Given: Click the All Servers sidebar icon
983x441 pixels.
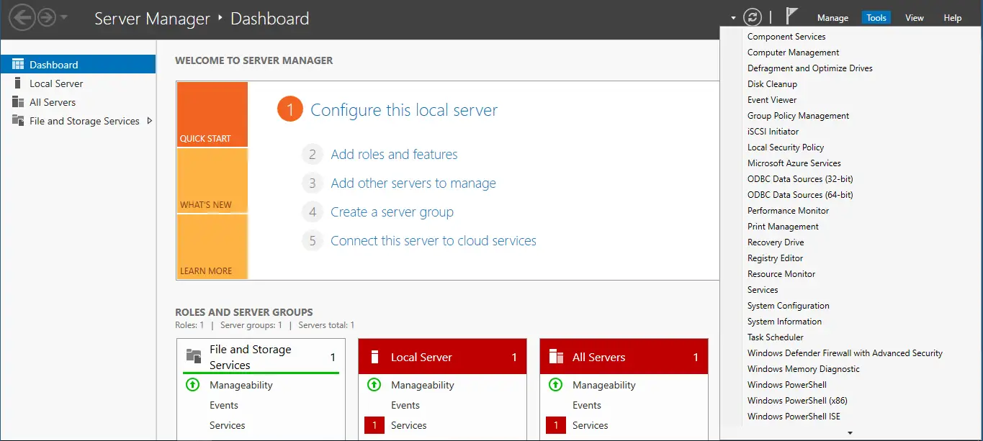Looking at the screenshot, I should click(x=18, y=102).
